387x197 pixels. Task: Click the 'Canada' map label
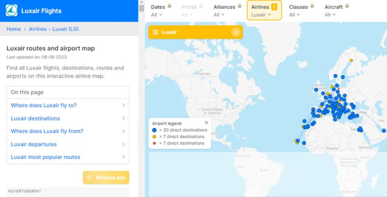click(204, 73)
